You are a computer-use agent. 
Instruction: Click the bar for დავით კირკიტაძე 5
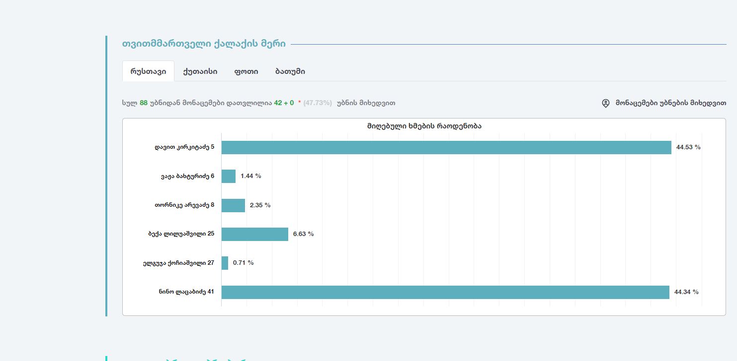point(446,147)
